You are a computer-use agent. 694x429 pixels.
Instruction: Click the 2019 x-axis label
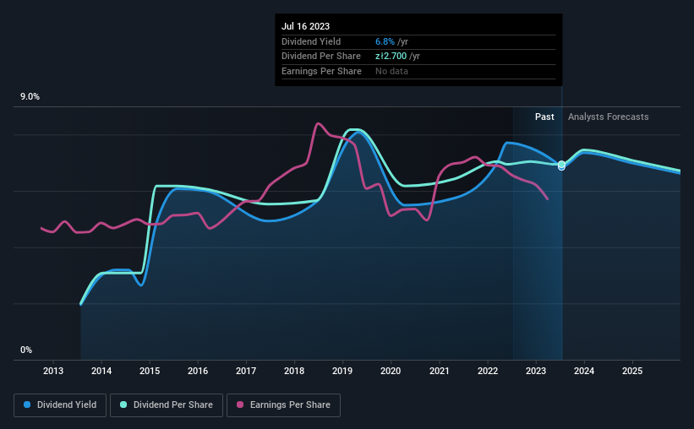tap(342, 371)
